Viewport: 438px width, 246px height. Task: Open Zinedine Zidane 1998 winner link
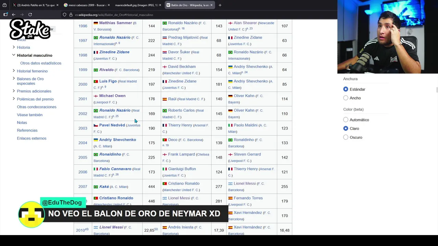[114, 52]
